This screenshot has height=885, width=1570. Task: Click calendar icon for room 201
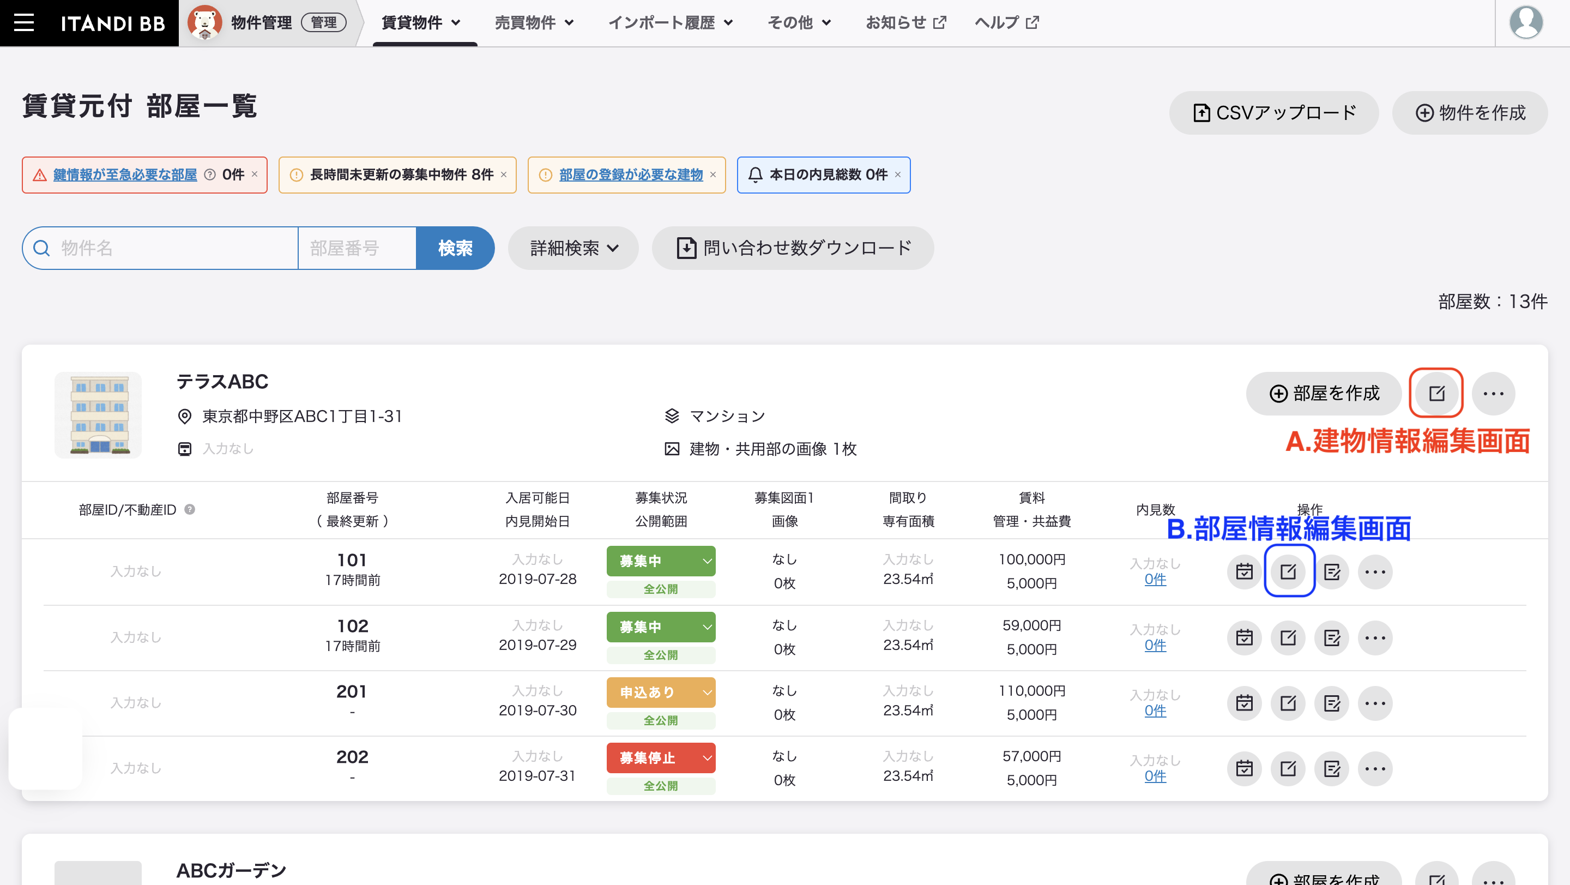click(1244, 703)
